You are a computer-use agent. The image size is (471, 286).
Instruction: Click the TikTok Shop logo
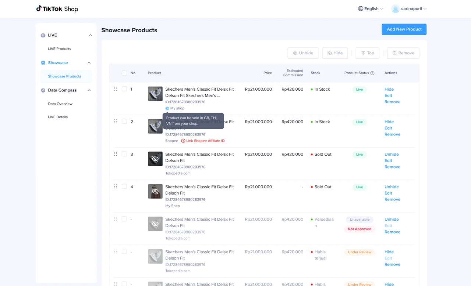point(57,9)
